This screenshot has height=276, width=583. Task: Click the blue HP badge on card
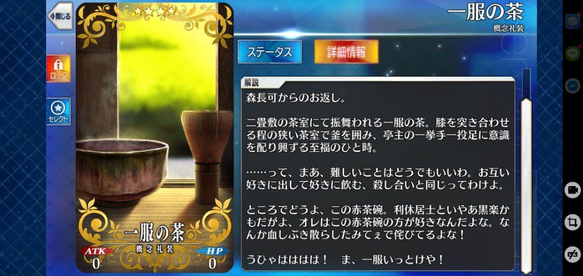[x=212, y=252]
